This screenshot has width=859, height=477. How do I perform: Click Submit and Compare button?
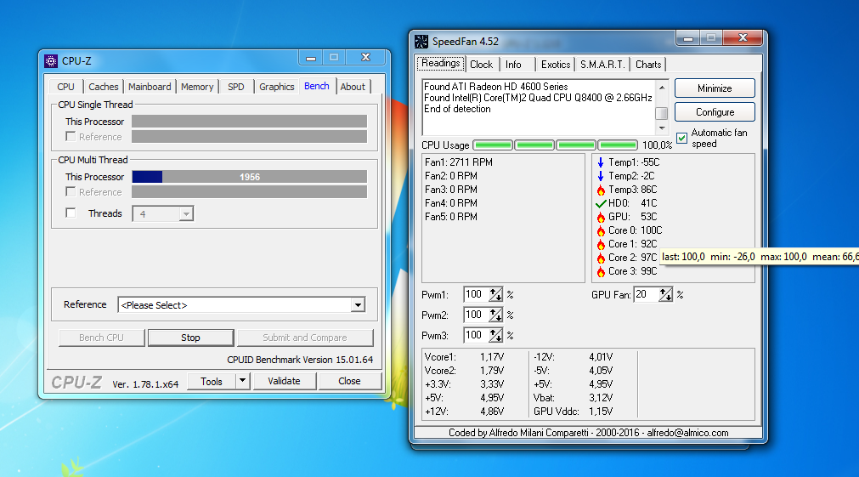pos(304,338)
